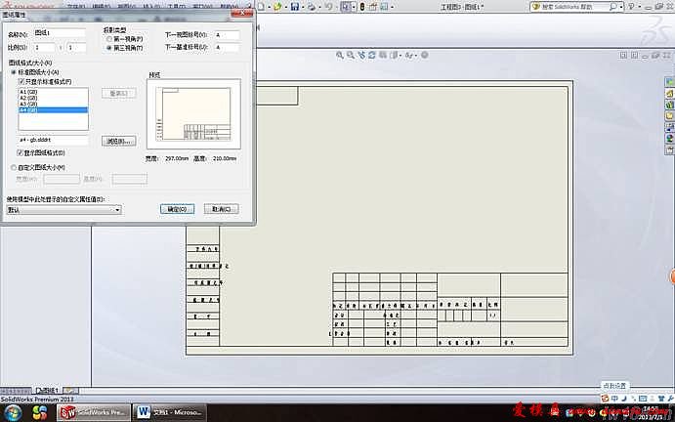Click the 名称 sheet name field

pyautogui.click(x=60, y=33)
